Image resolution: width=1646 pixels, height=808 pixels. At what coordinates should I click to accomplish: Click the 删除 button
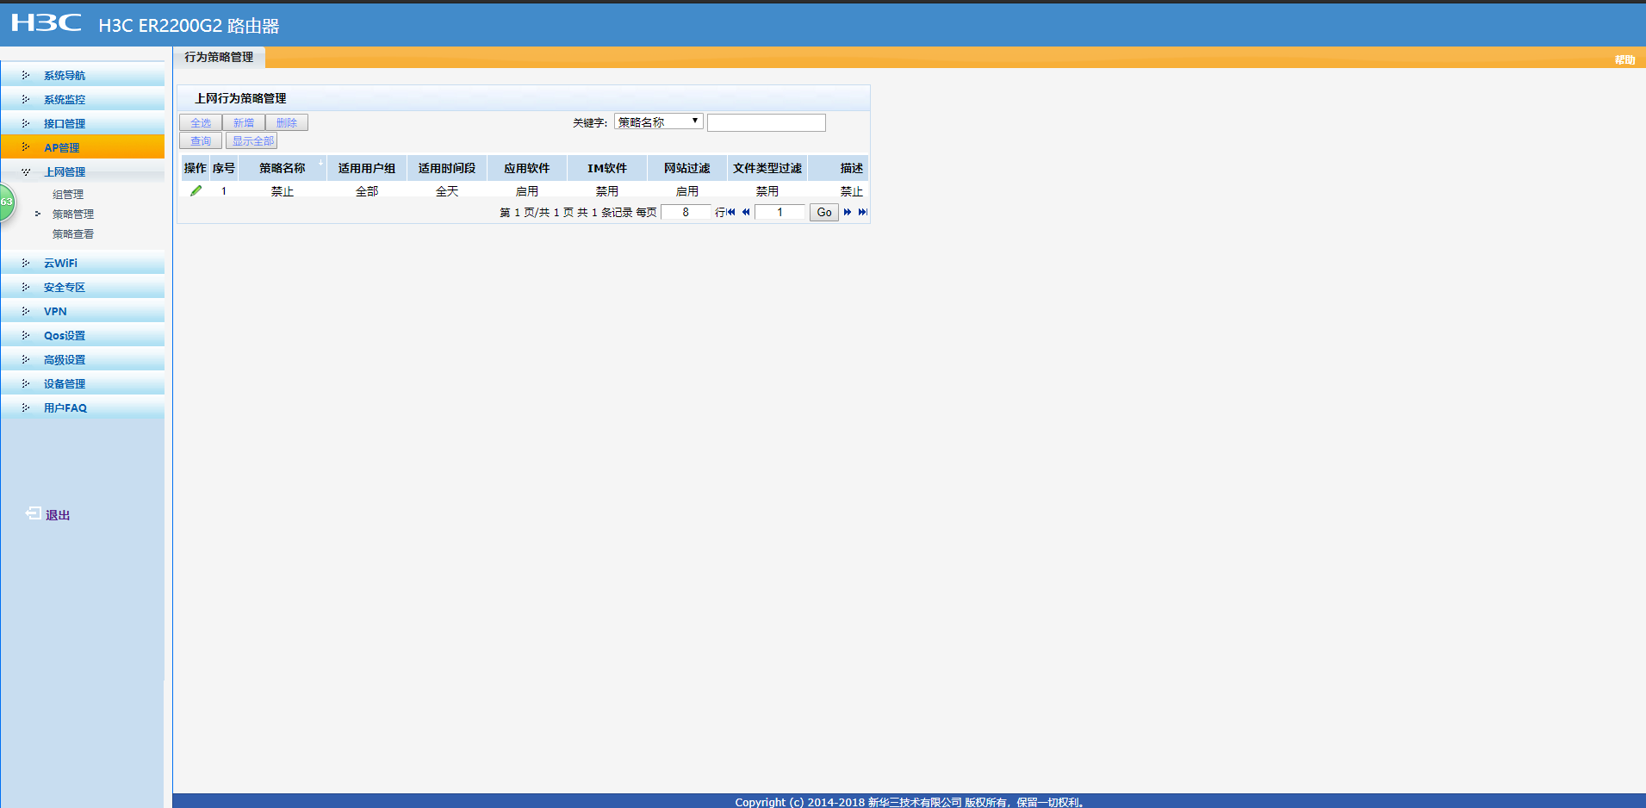(x=287, y=122)
